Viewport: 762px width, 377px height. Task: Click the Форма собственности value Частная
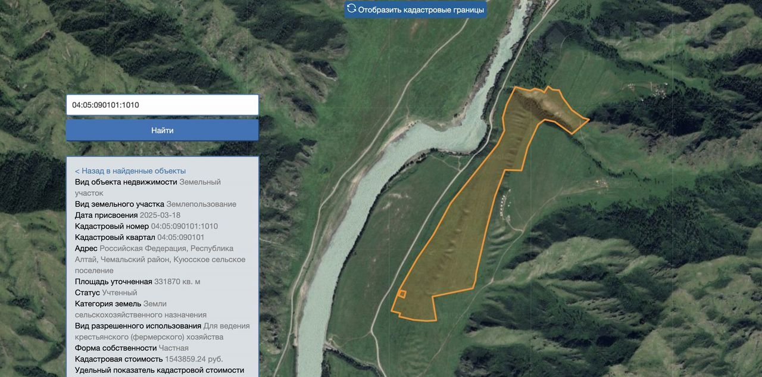(173, 348)
